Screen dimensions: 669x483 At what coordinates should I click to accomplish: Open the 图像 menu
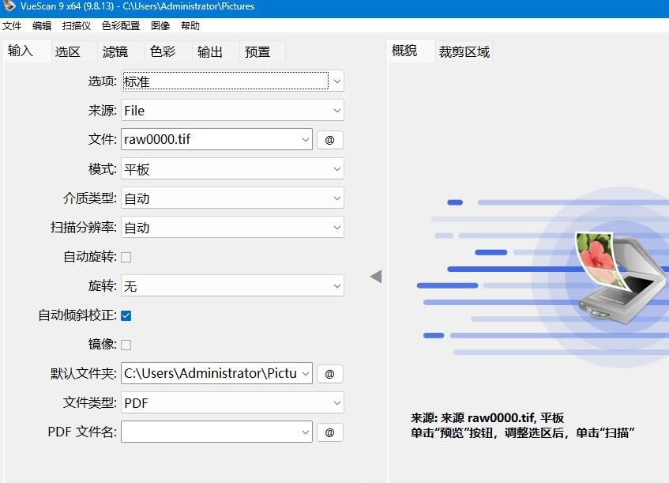pyautogui.click(x=160, y=25)
